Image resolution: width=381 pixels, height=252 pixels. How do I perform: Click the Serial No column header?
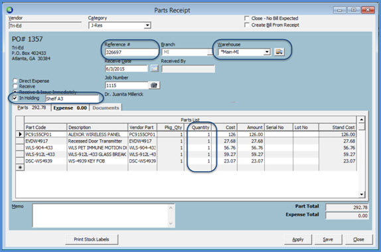tap(279, 127)
